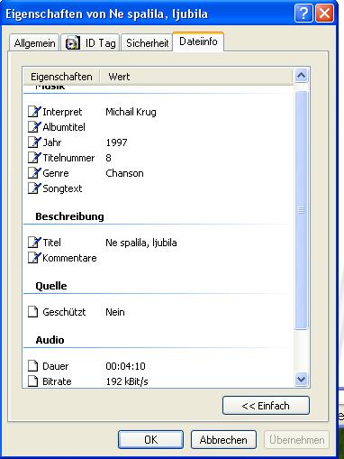Image resolution: width=344 pixels, height=459 pixels.
Task: Click the edit icon beside Titel
Action: click(34, 243)
